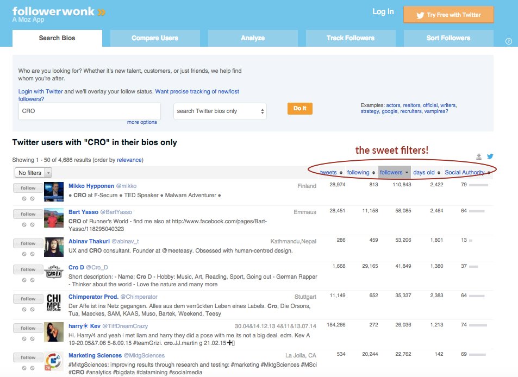Click the Log In link
518x377 pixels.
(383, 11)
